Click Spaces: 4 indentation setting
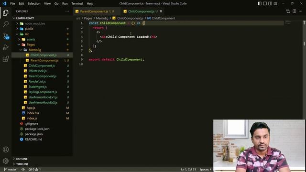 [206, 169]
